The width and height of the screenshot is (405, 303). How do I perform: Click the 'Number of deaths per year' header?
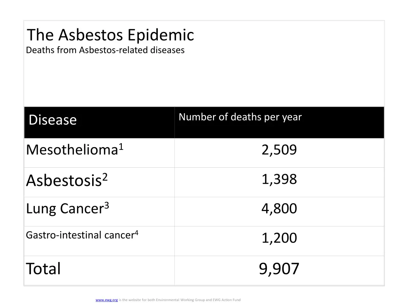click(240, 117)
